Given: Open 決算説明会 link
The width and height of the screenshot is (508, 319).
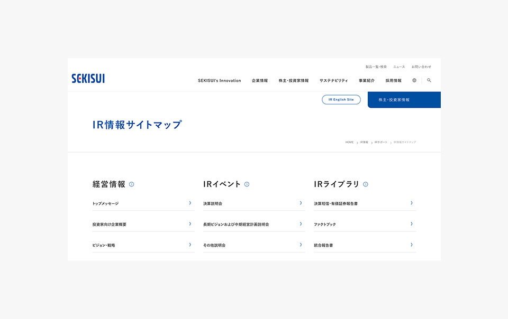Looking at the screenshot, I should point(213,204).
